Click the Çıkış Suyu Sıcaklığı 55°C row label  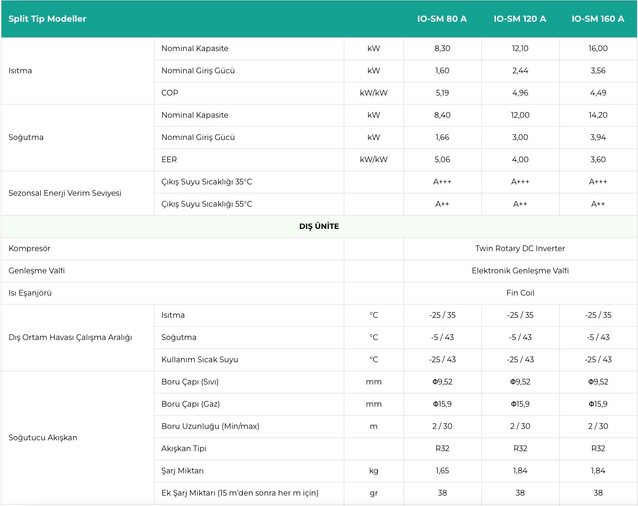tap(207, 204)
